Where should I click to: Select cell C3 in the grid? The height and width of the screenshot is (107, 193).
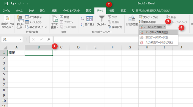tap(61, 63)
